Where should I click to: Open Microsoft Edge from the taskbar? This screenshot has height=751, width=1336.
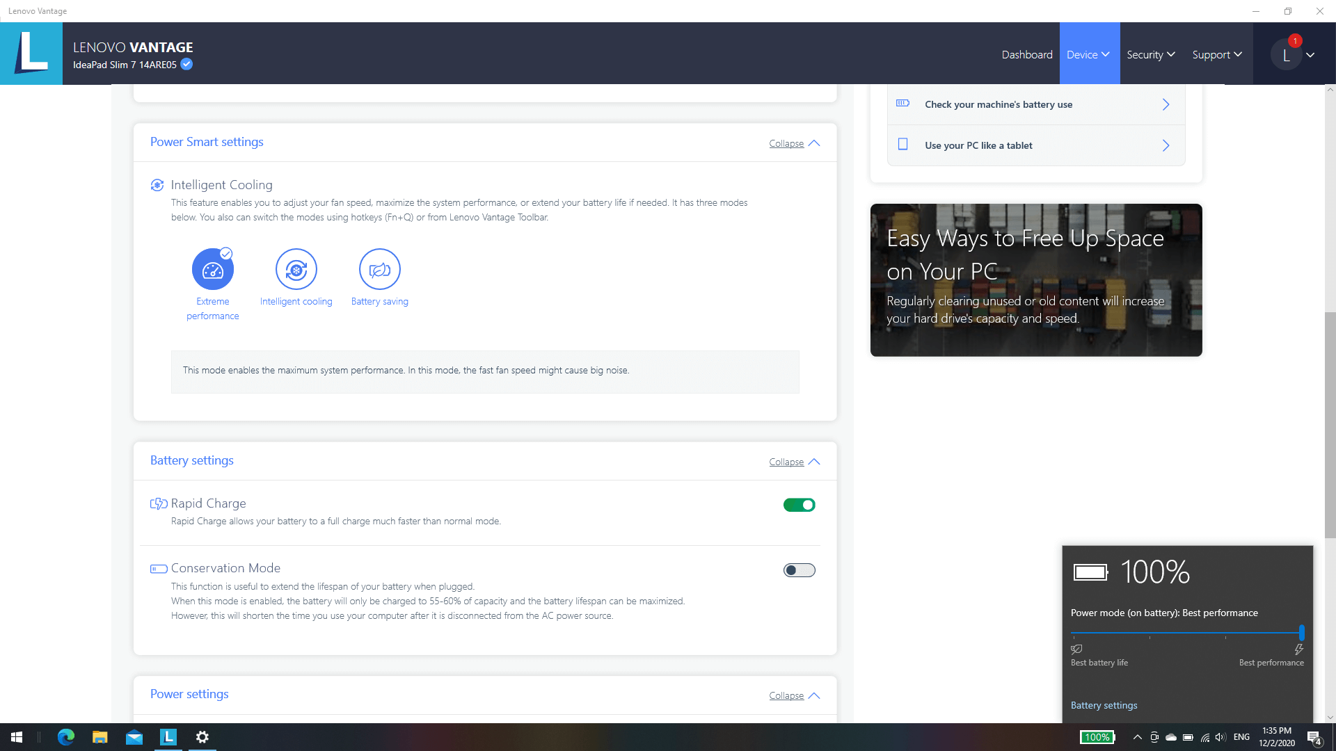click(x=66, y=737)
